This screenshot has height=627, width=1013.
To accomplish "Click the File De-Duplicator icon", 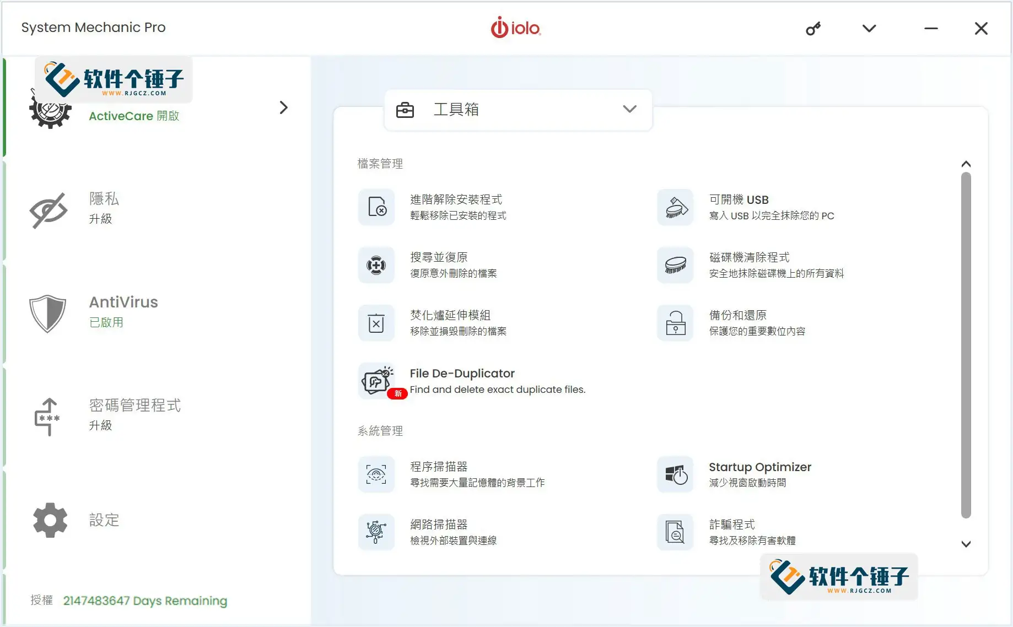I will 377,380.
